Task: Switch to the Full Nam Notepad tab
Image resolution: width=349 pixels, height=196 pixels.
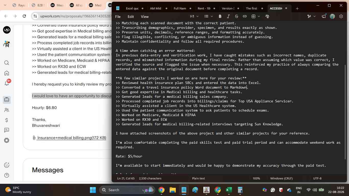Action: tap(180, 8)
